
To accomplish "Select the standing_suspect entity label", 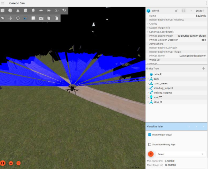I will (x=163, y=88).
